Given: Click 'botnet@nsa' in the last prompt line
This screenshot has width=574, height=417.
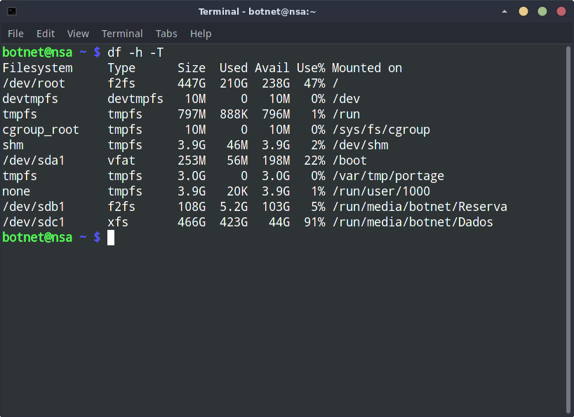Looking at the screenshot, I should [x=37, y=238].
